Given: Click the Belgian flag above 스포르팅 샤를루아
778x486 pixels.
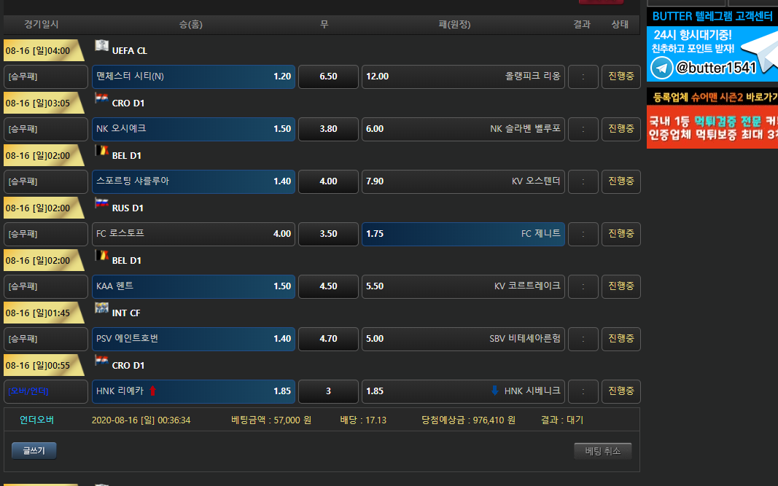Looking at the screenshot, I should click(x=101, y=151).
